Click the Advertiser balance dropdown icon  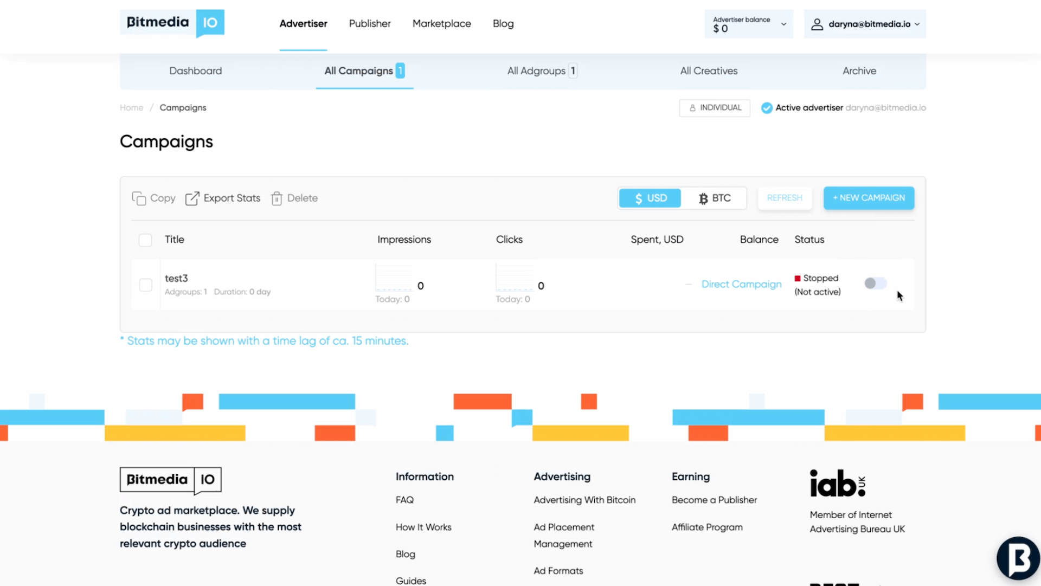click(x=783, y=24)
